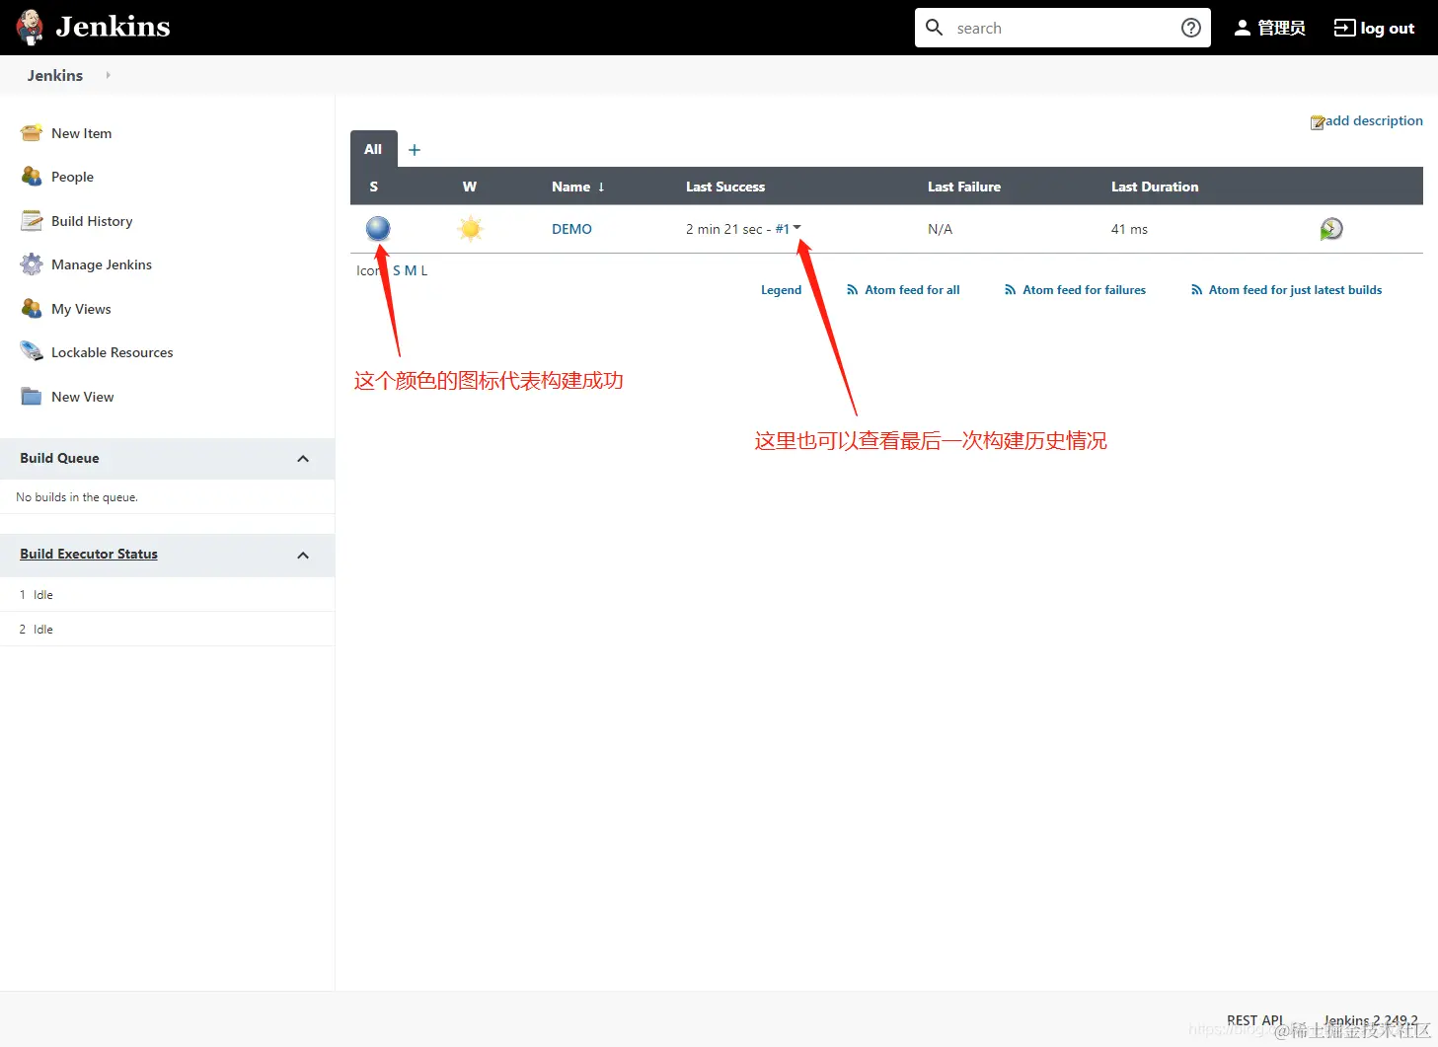
Task: Schedule a build for DEMO clock icon
Action: tap(1331, 229)
